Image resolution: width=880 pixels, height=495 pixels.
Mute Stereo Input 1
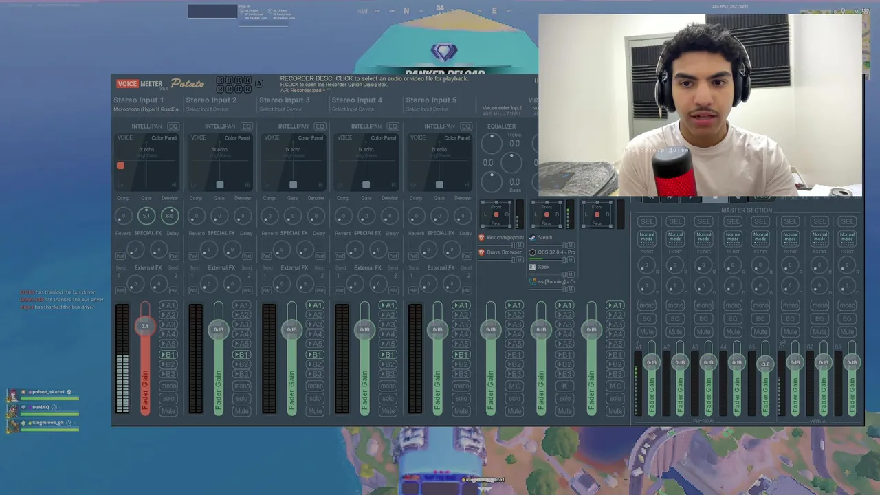[x=168, y=411]
